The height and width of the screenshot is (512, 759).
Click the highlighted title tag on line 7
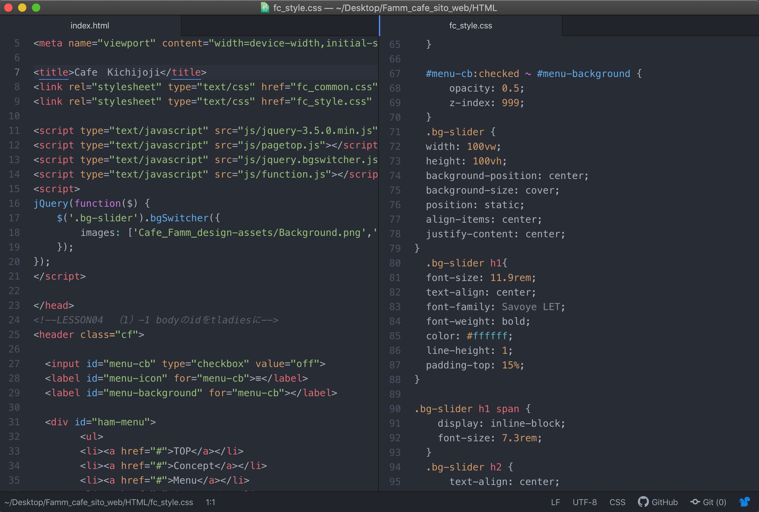[x=53, y=72]
